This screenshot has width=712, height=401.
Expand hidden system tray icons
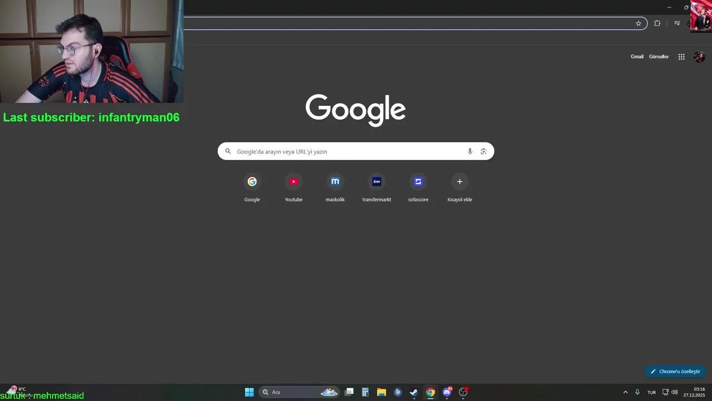(625, 392)
